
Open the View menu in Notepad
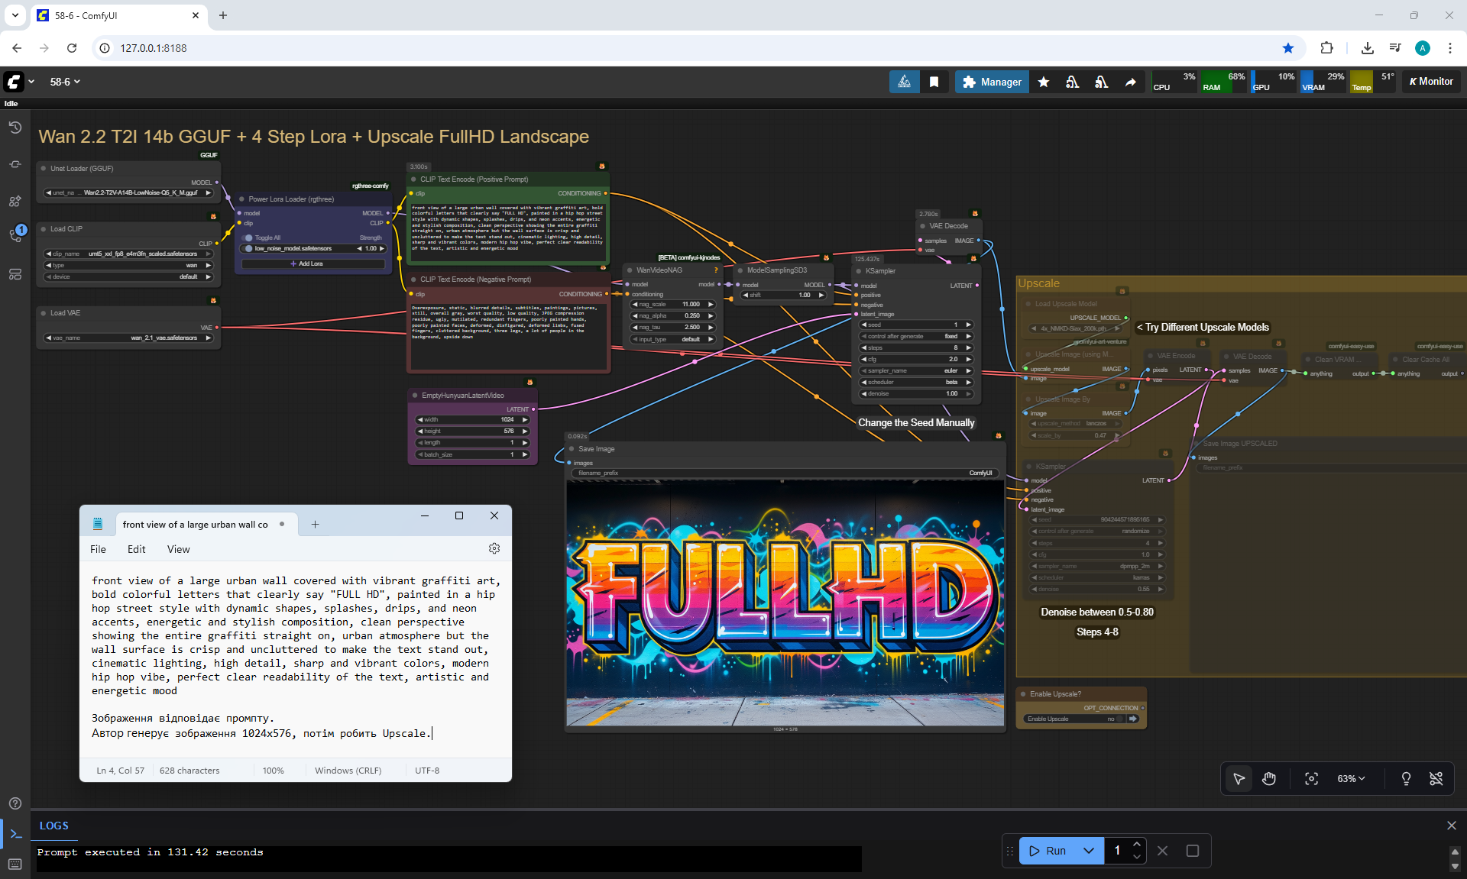point(178,549)
